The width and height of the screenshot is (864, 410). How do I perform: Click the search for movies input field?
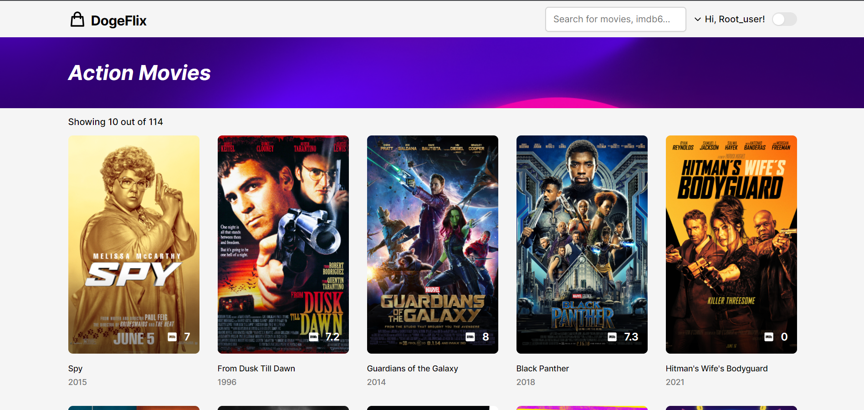click(x=615, y=19)
